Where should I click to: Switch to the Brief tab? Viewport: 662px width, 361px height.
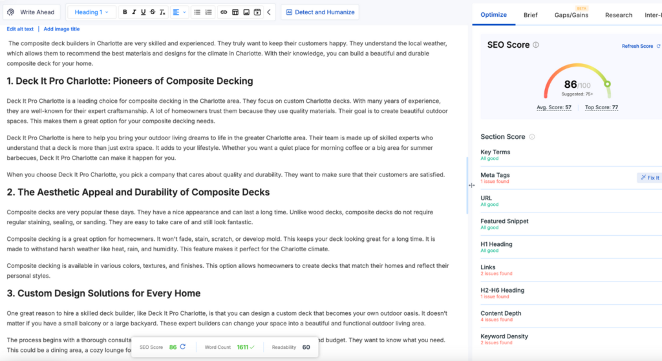(531, 15)
